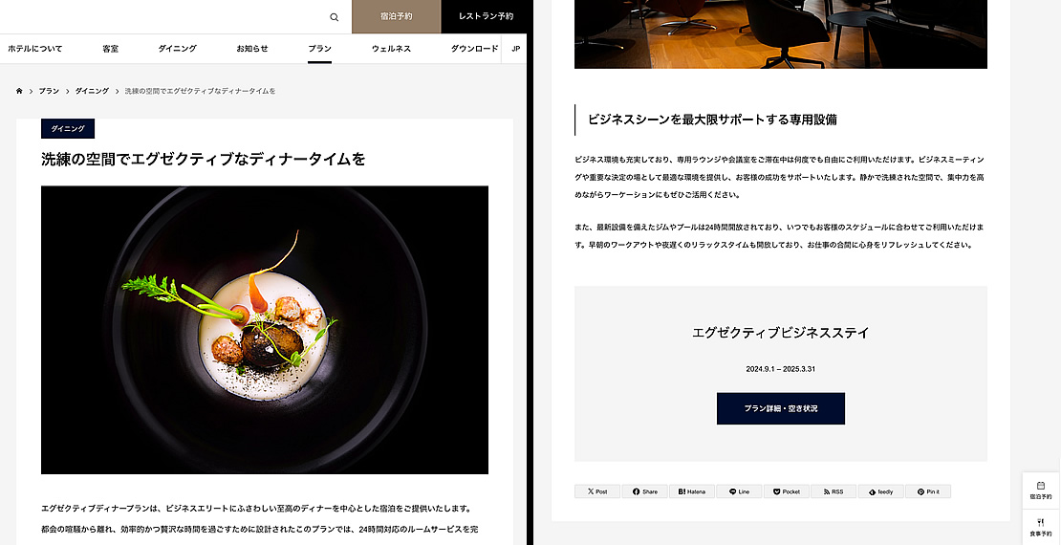Viewport: 1061px width, 545px height.
Task: Open the プラン navigation tab
Action: pyautogui.click(x=319, y=49)
